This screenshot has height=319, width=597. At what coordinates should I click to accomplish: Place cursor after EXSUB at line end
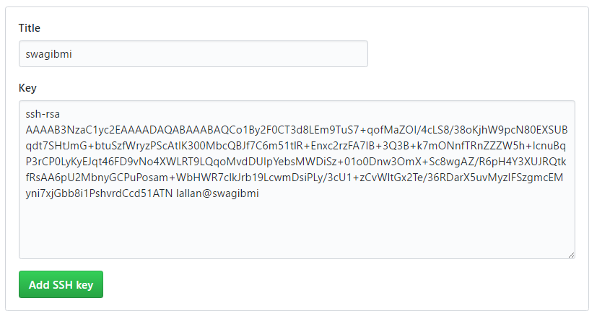568,130
